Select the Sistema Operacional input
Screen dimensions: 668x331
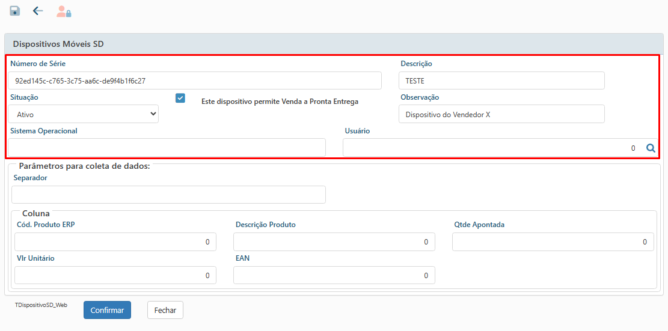click(167, 147)
